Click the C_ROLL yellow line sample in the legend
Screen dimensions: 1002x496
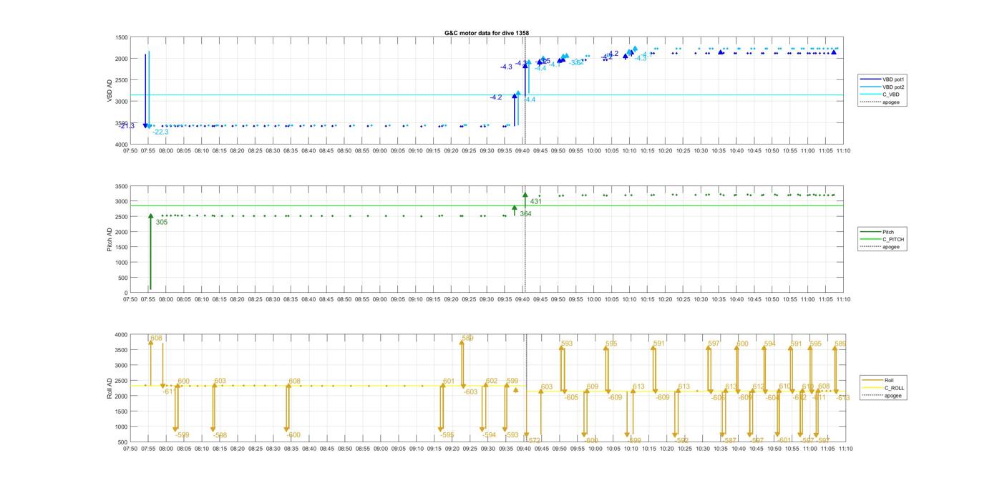pos(873,388)
